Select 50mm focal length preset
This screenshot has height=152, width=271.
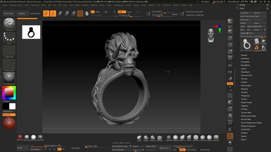[59, 149]
